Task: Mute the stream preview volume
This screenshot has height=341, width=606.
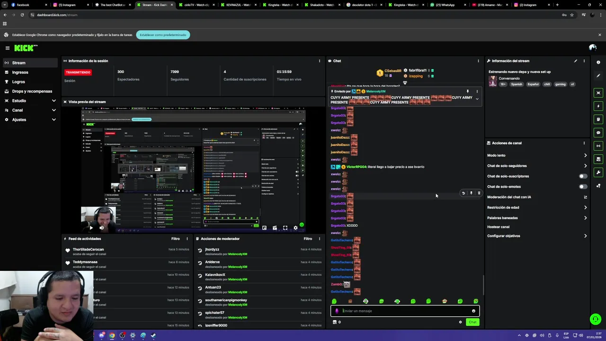Action: click(101, 228)
